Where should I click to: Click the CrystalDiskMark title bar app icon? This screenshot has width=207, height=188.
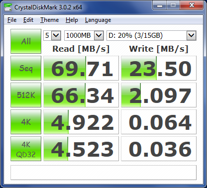[x=8, y=7]
